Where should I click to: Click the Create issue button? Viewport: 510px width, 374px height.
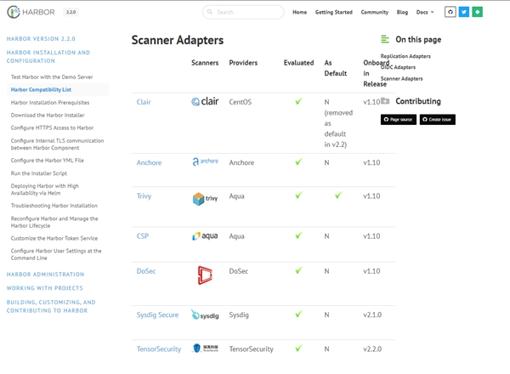coord(437,120)
